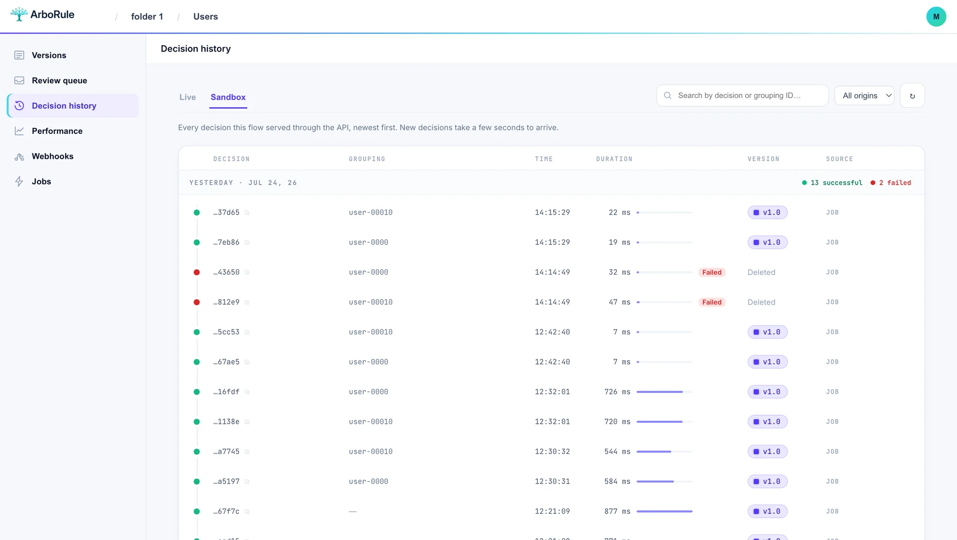Click red status dot of …43650
Screen dimensions: 957x540
(197, 272)
